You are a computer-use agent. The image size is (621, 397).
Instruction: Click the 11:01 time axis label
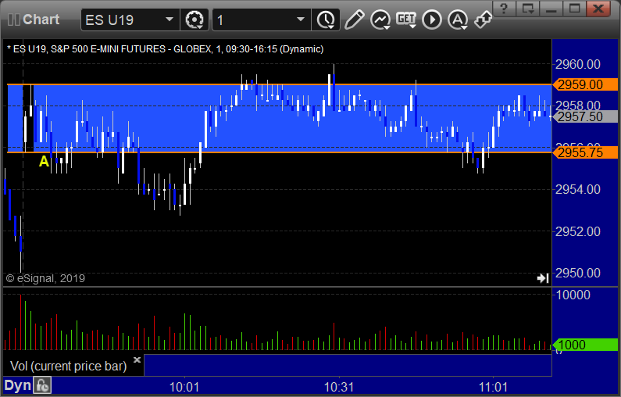click(493, 387)
